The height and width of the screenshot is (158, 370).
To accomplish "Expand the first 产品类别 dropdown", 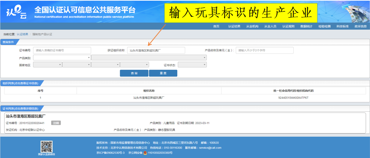I will click(62, 58).
